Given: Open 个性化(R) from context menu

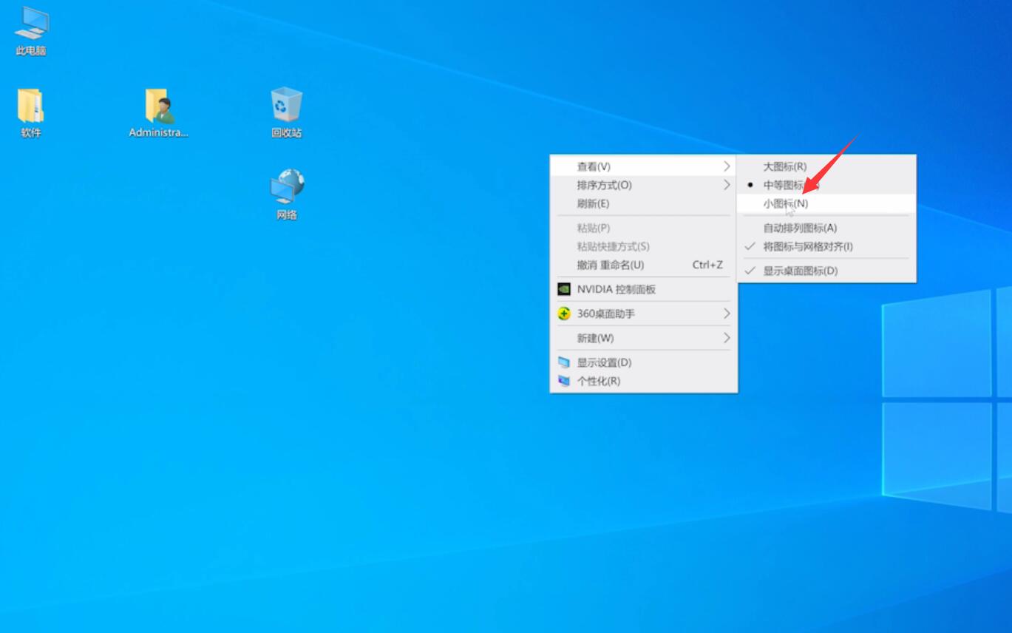Looking at the screenshot, I should pos(644,381).
